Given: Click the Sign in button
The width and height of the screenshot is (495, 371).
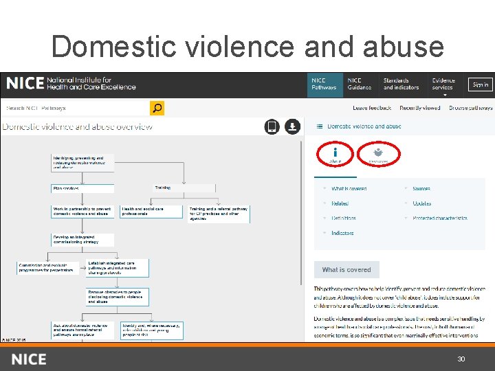Looking at the screenshot, I should [480, 85].
